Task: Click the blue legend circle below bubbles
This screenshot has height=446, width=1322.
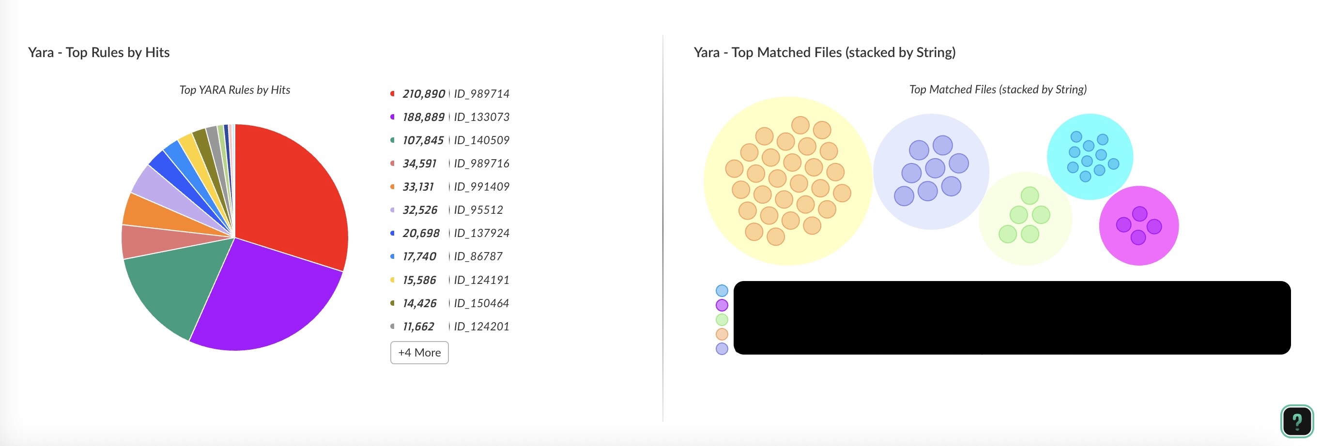Action: tap(722, 291)
